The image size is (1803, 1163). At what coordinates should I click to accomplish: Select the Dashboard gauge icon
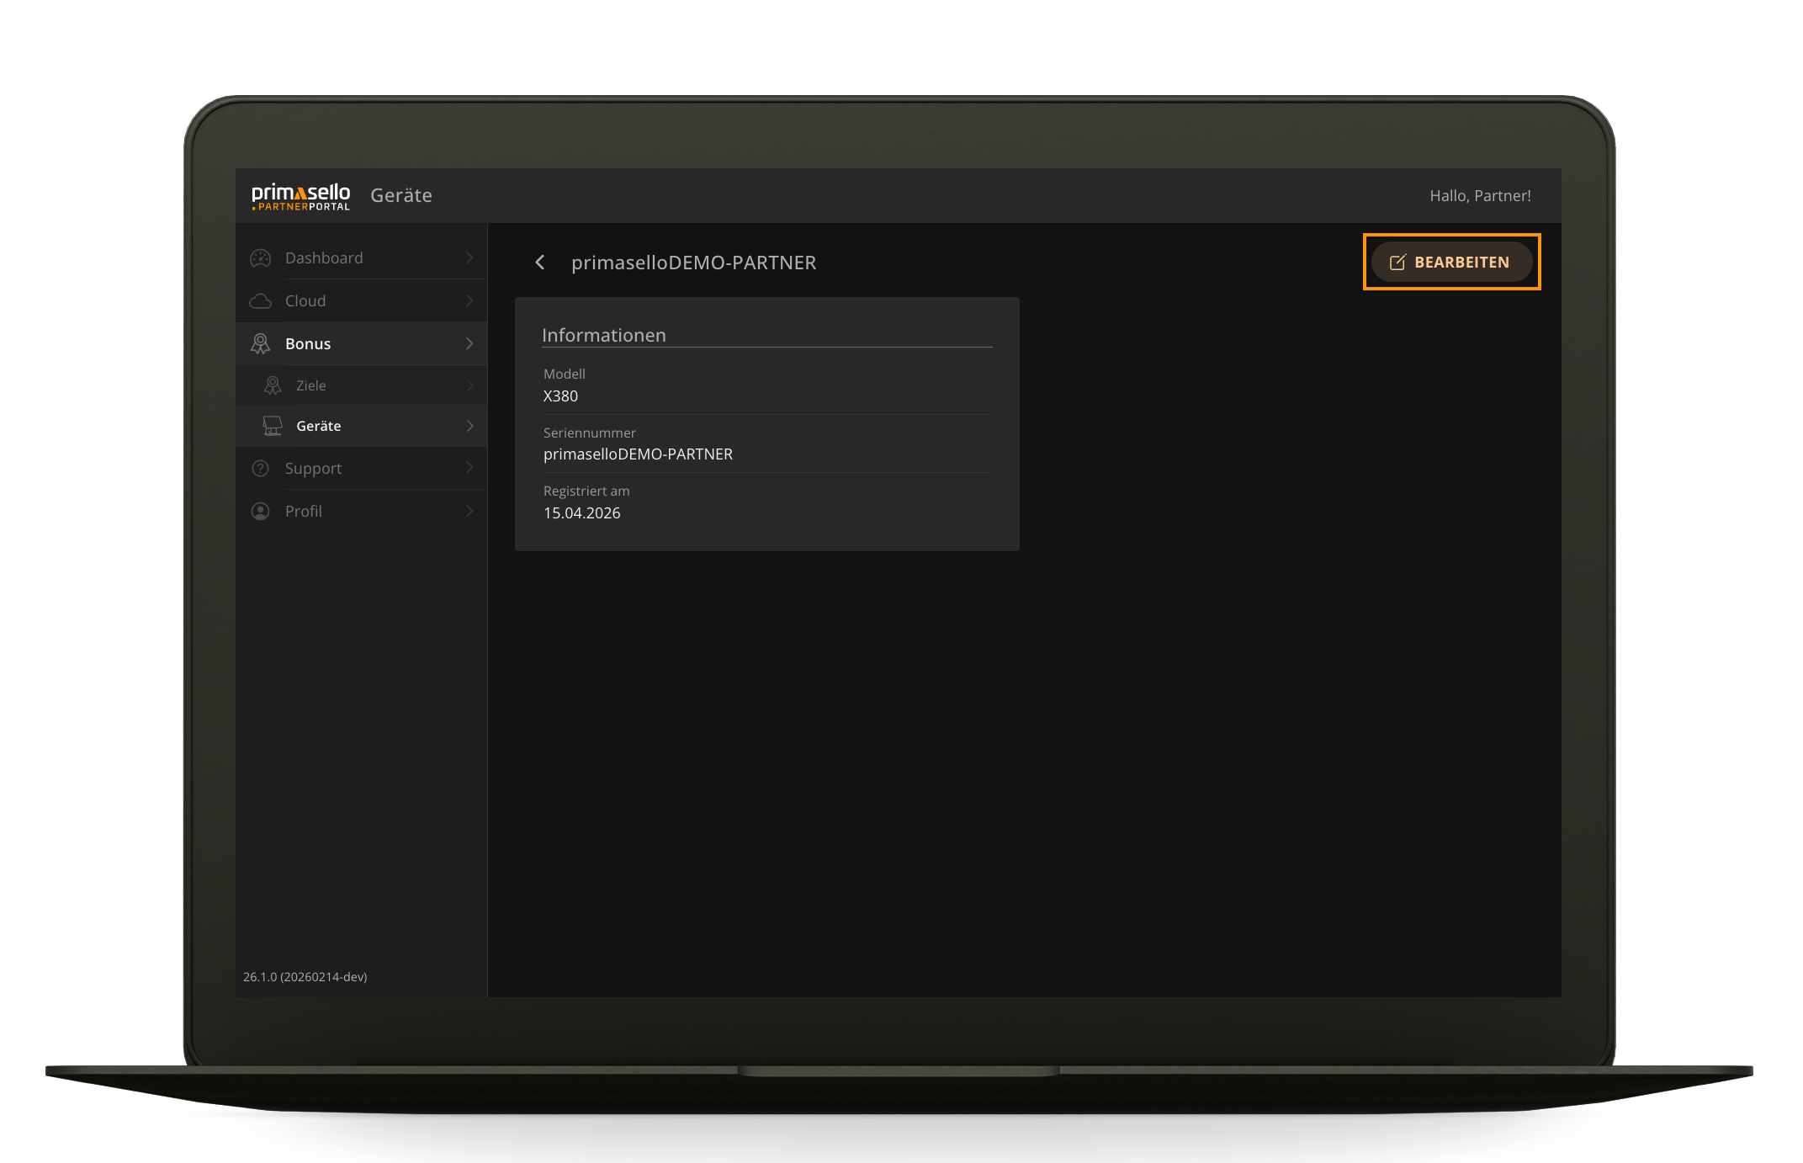[261, 258]
